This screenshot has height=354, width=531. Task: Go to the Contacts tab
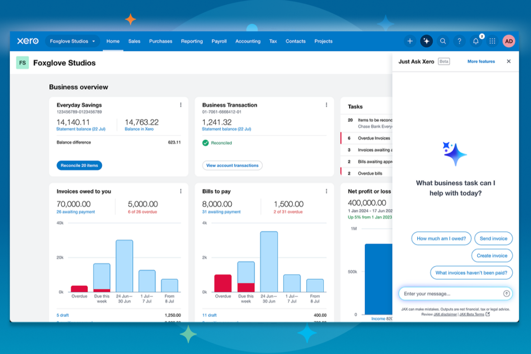295,41
